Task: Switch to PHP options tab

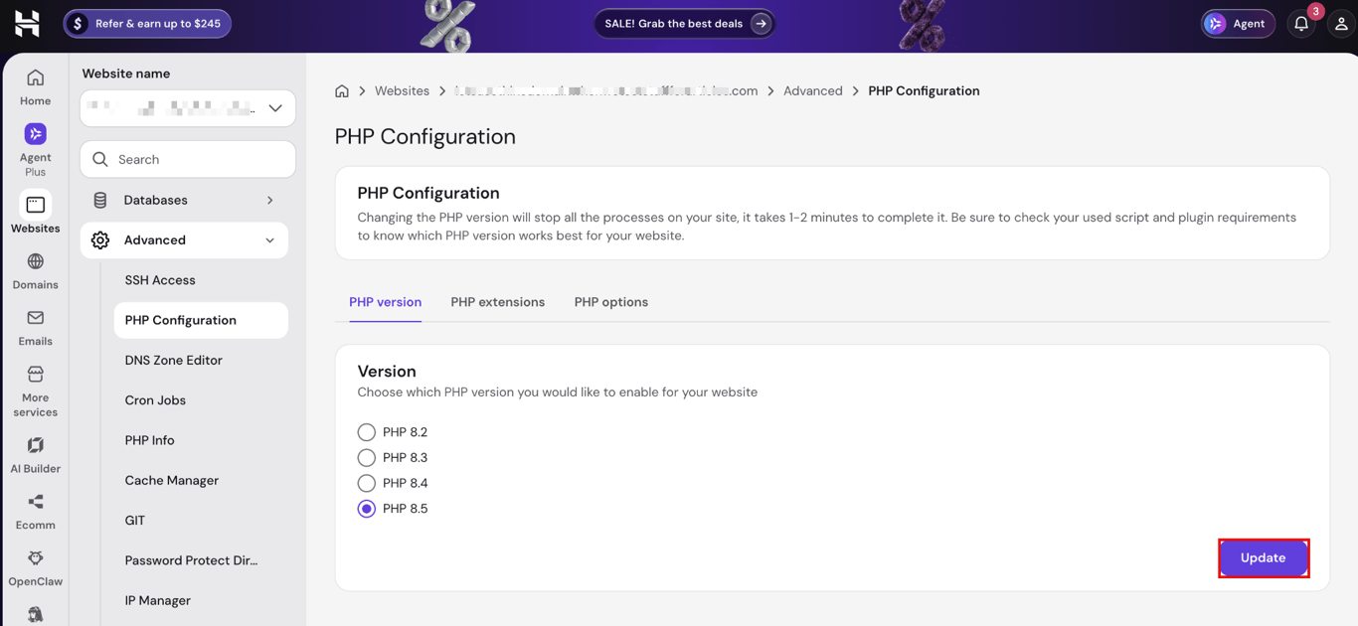Action: tap(610, 302)
